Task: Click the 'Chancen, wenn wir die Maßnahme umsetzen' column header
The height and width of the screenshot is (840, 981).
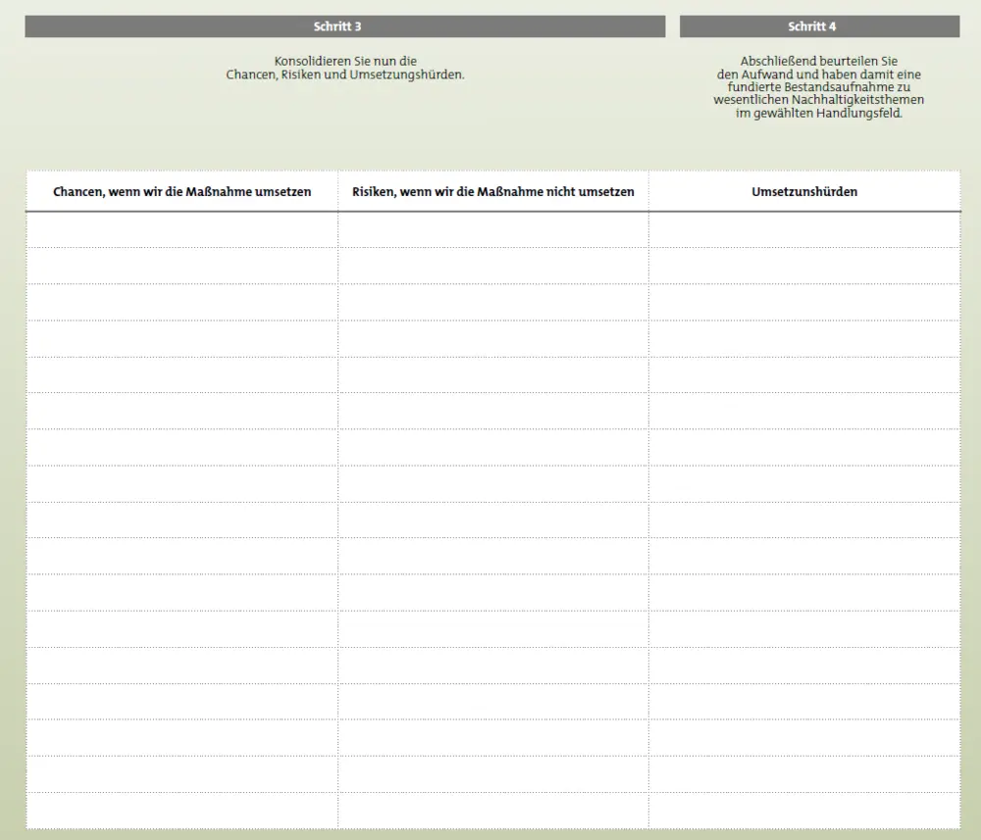Action: point(181,192)
